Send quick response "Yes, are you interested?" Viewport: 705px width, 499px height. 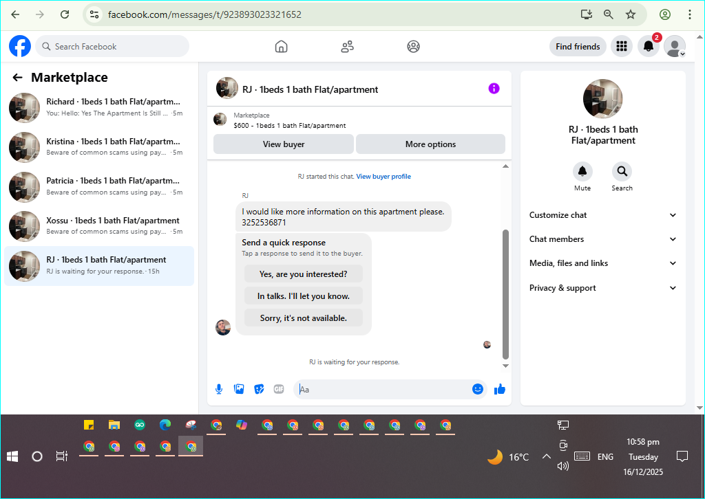[x=303, y=274]
